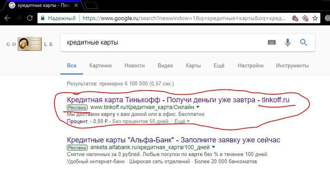Reload the page with refresh icon
Image resolution: width=330 pixels, height=172 pixels.
30,18
